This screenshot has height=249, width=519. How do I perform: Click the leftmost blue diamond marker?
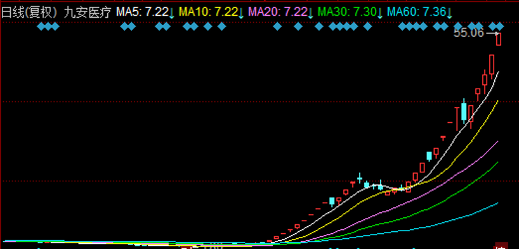[x=41, y=26]
